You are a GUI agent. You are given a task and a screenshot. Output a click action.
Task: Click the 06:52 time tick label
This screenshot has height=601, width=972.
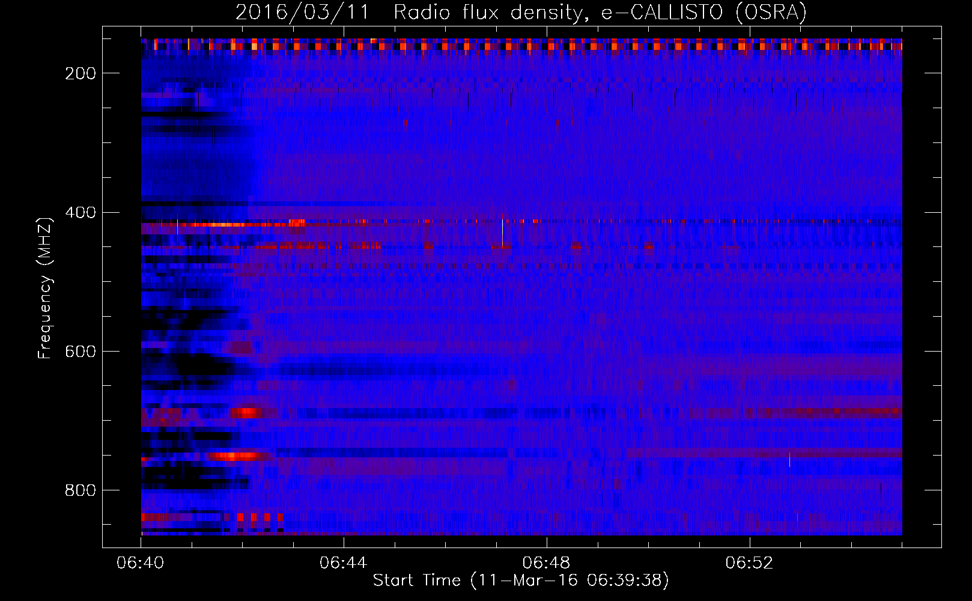(750, 563)
